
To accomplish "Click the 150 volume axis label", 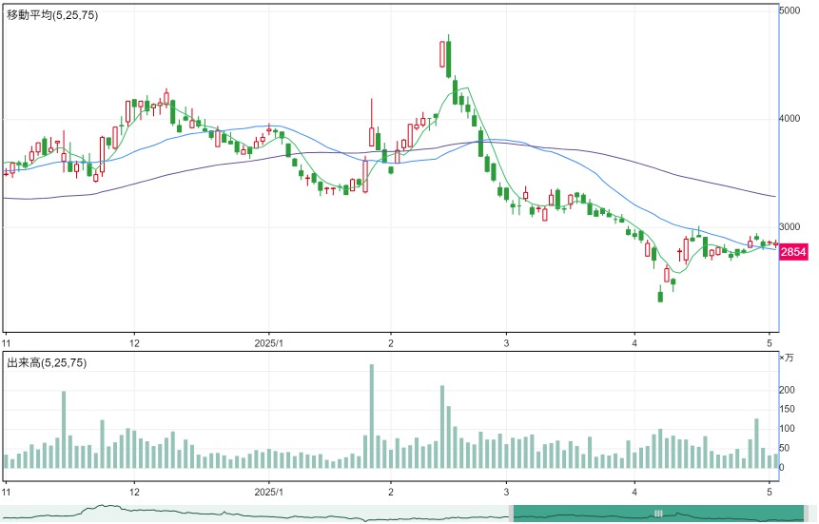I will coord(788,410).
